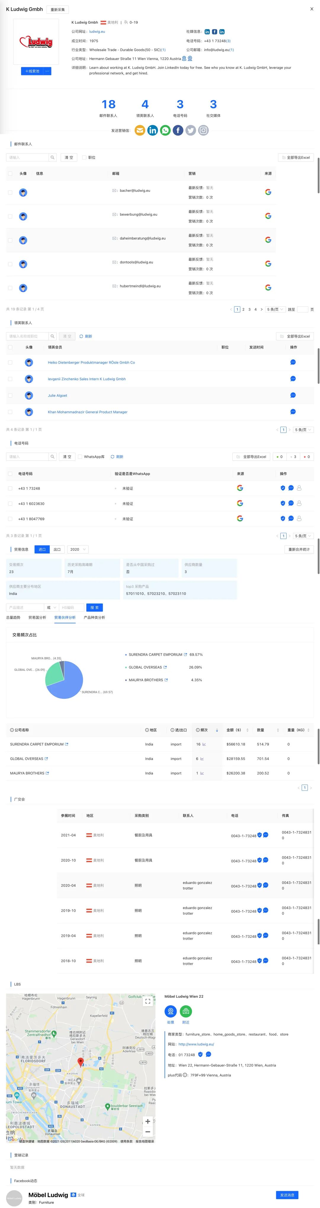Open 5条/页 dropdown in email contacts
320x1208 pixels.
click(275, 309)
